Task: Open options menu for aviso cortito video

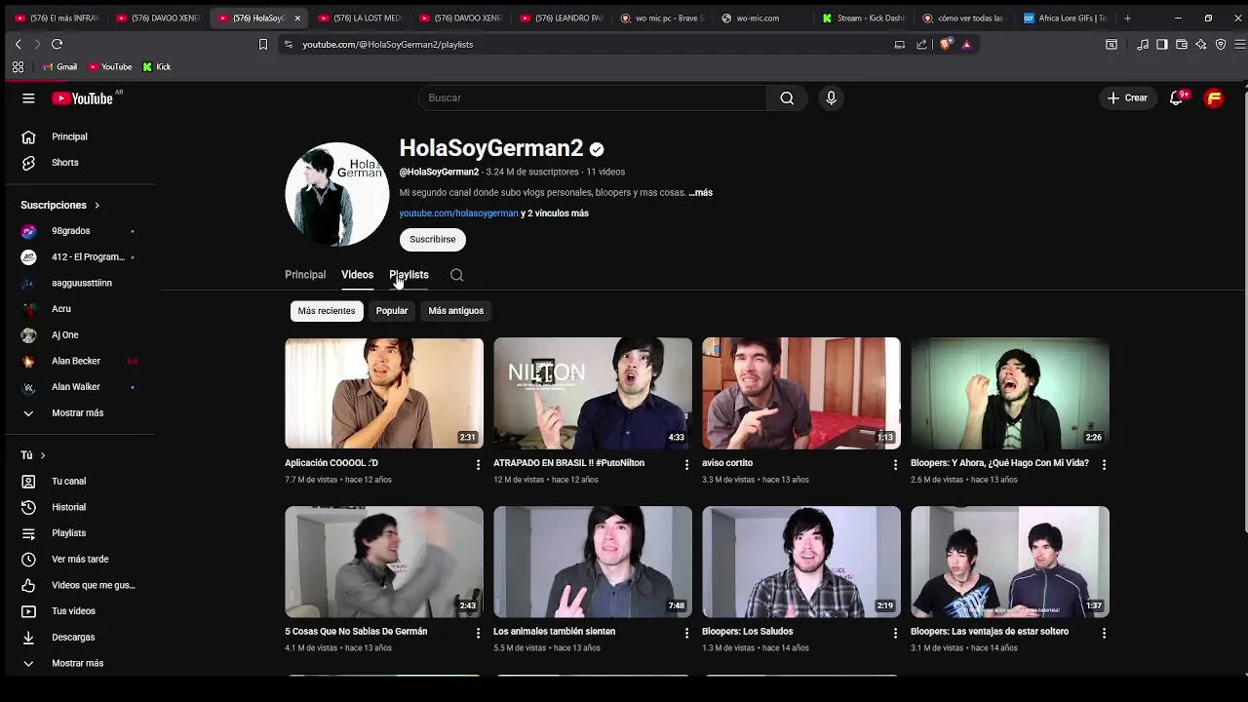Action: tap(895, 464)
